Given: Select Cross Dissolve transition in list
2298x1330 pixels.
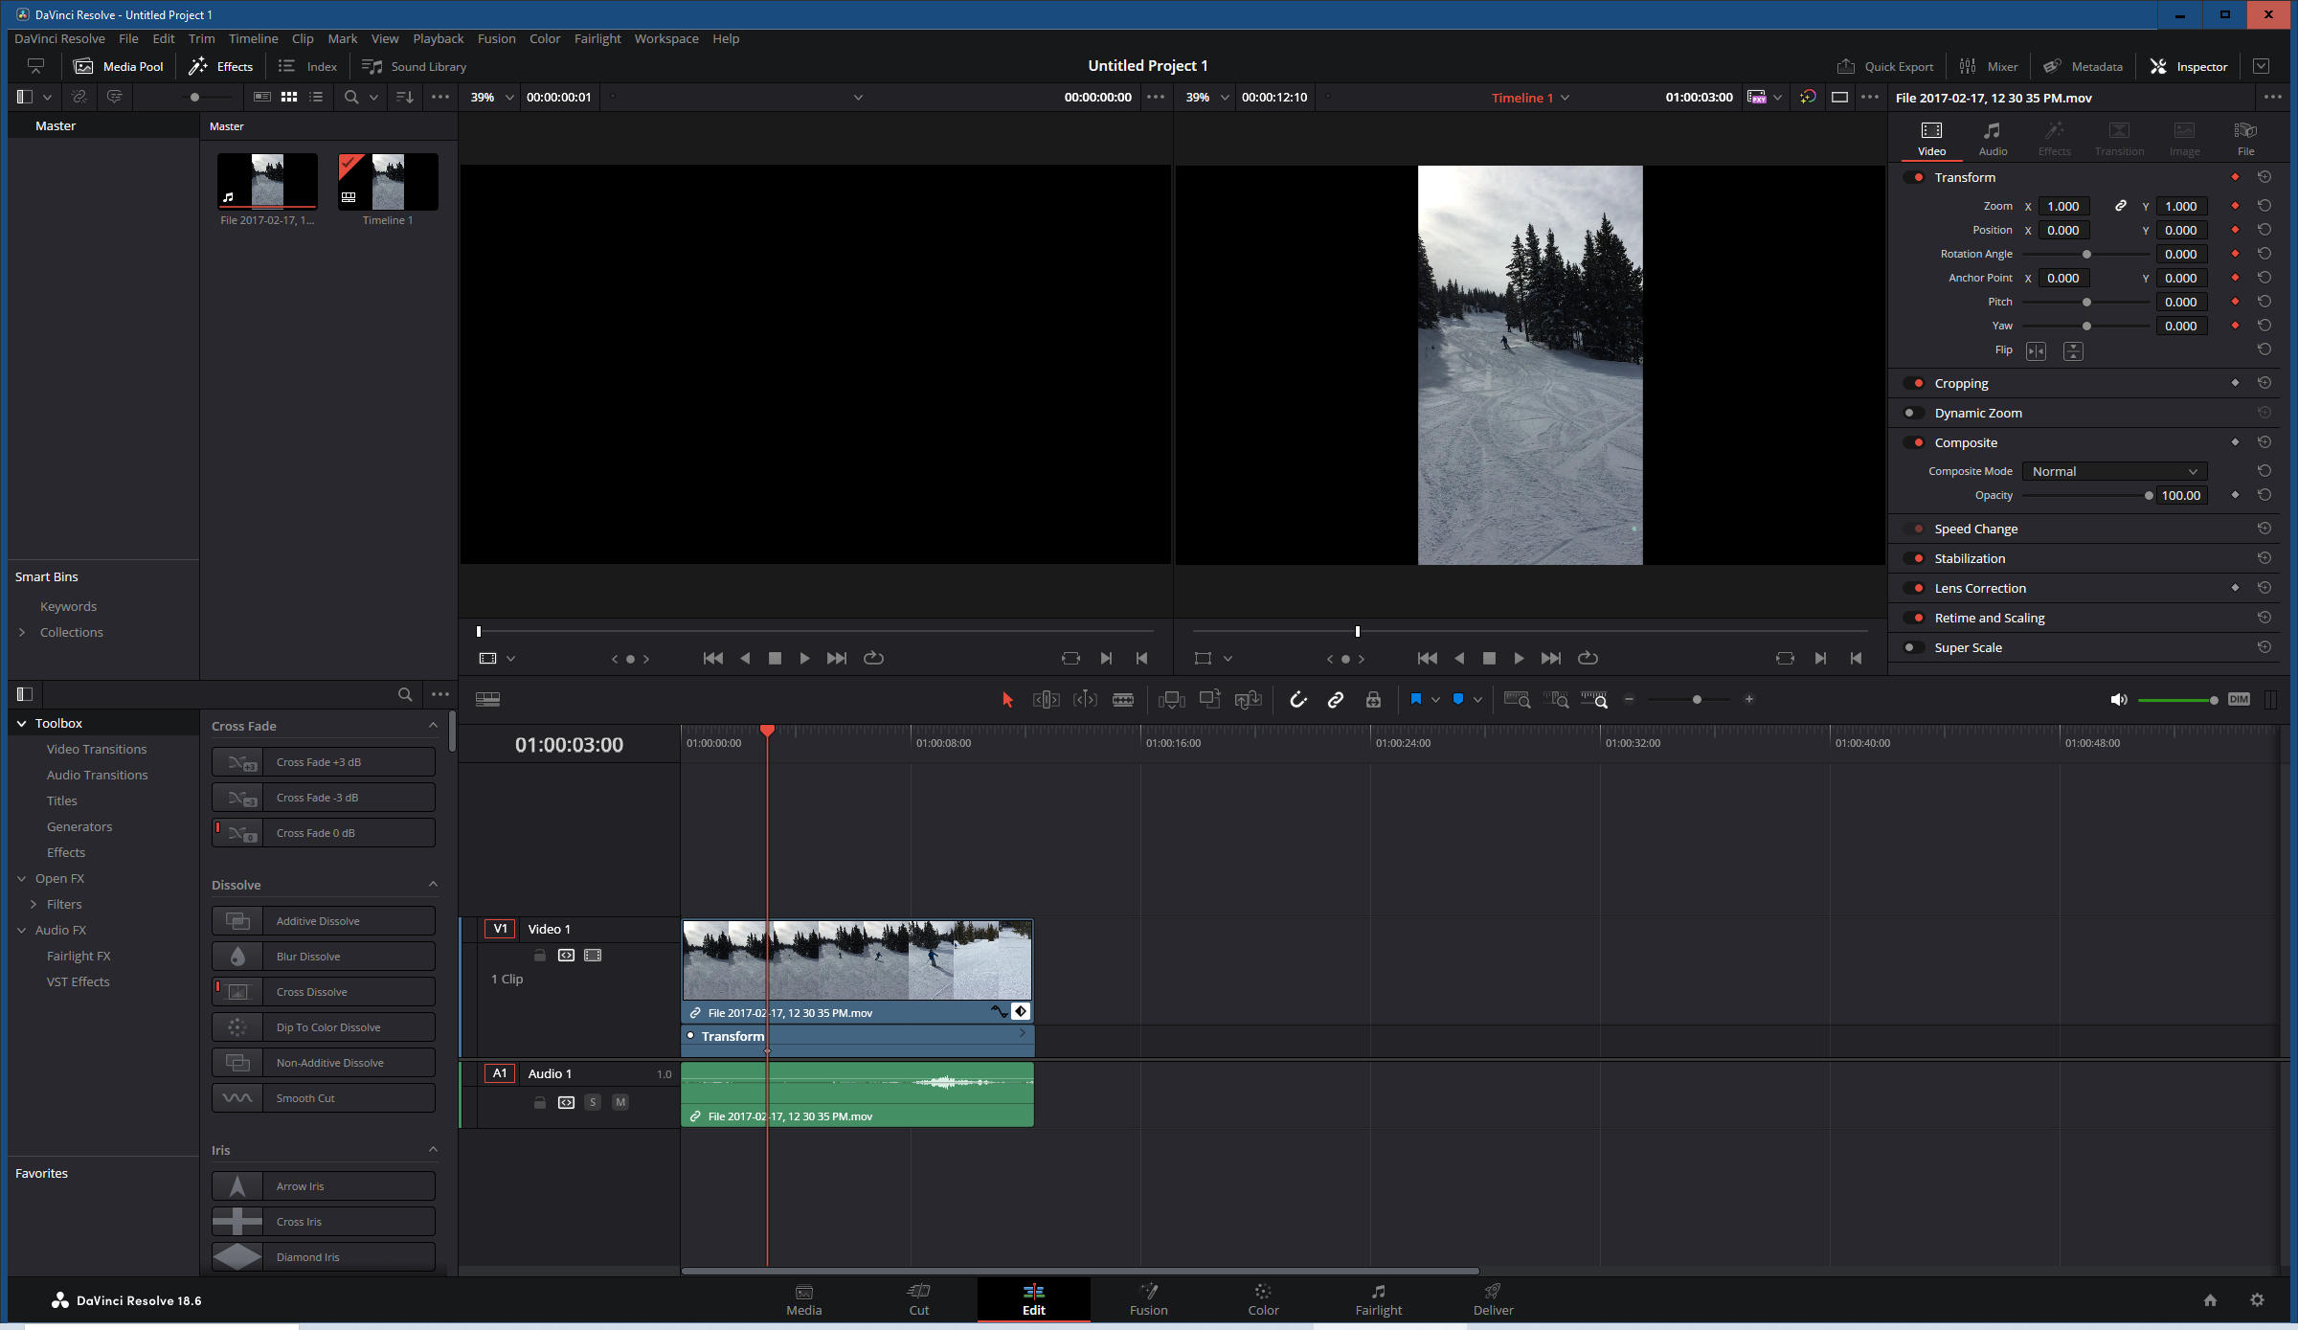Looking at the screenshot, I should [x=324, y=991].
